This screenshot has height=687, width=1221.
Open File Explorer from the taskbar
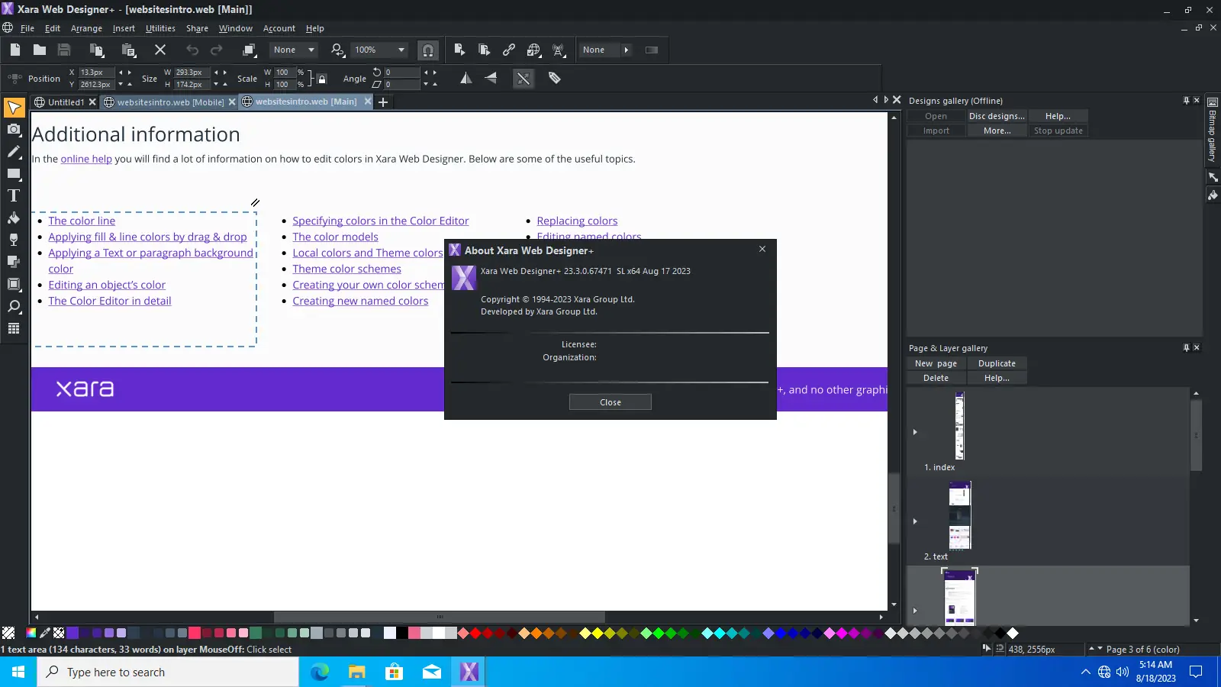(357, 672)
